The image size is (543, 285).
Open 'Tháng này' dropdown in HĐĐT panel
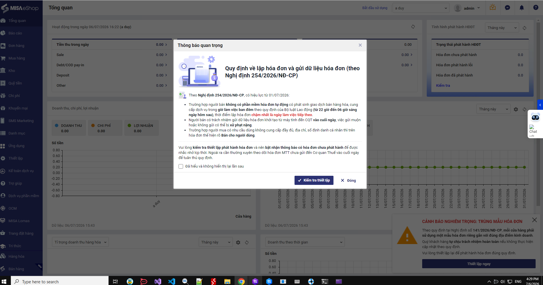tap(502, 28)
